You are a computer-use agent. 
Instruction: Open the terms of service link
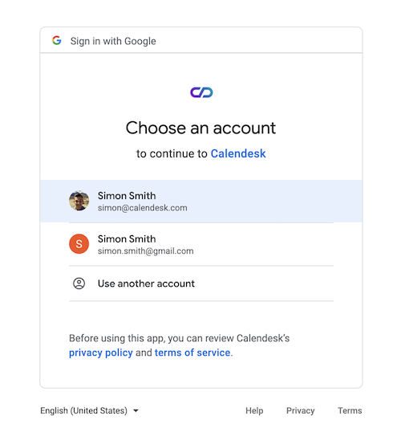click(192, 353)
